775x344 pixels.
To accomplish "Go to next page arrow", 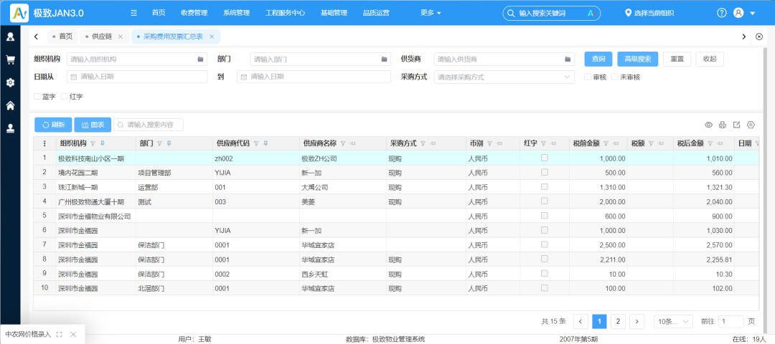I will 637,321.
